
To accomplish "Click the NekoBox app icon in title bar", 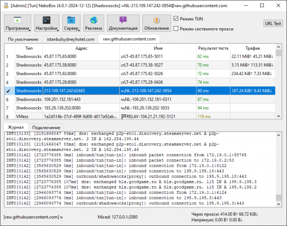I will [x=6, y=5].
